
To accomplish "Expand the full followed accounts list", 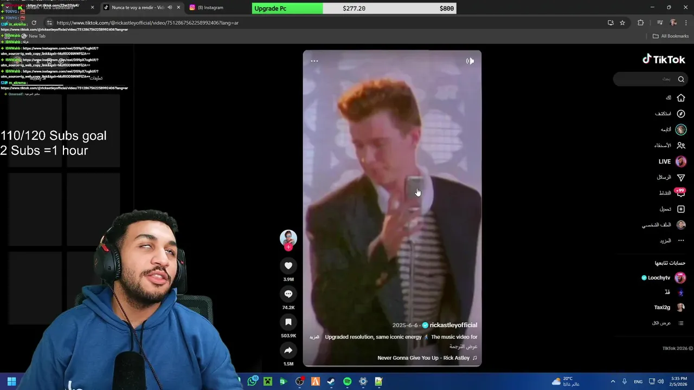I will click(x=667, y=323).
